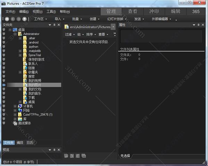Expand the 我的文档 folder

point(20,89)
